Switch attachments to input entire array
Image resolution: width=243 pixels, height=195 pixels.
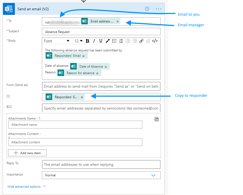tap(156, 119)
